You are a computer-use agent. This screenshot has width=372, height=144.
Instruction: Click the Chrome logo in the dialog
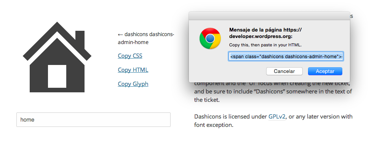point(210,38)
